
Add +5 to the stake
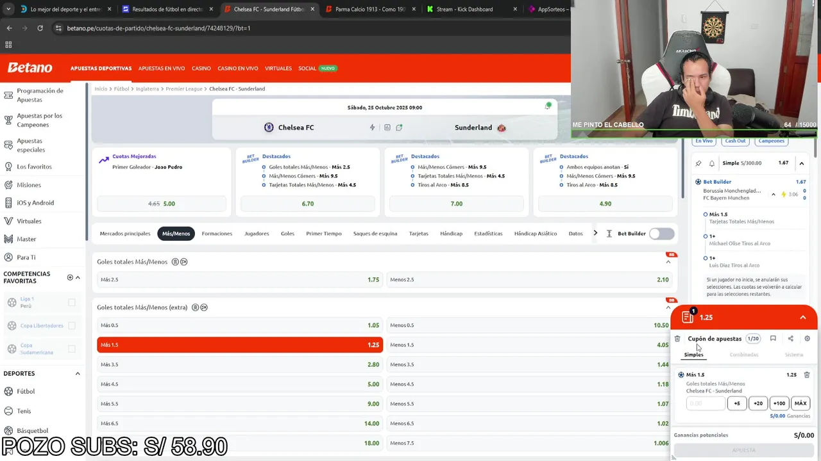(x=737, y=403)
